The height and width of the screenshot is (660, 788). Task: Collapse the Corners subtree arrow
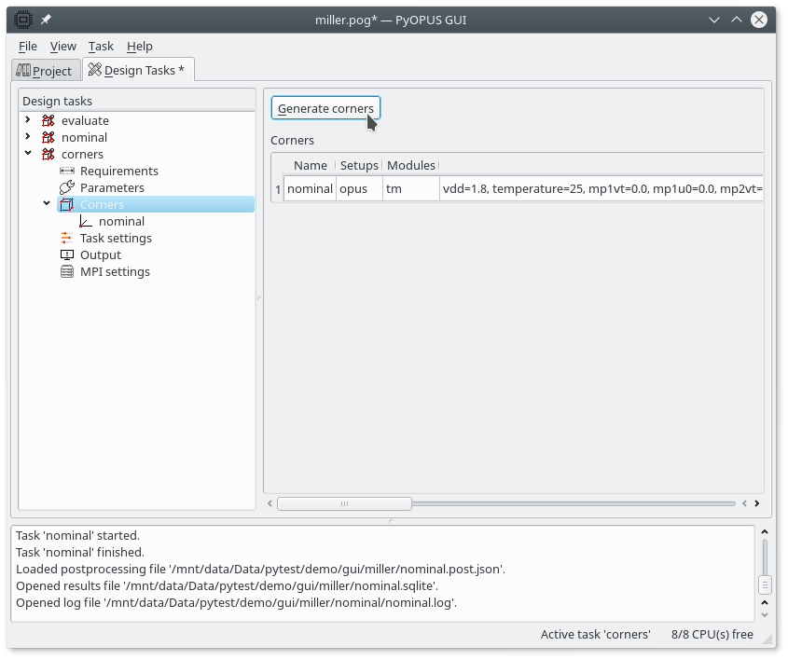point(47,204)
